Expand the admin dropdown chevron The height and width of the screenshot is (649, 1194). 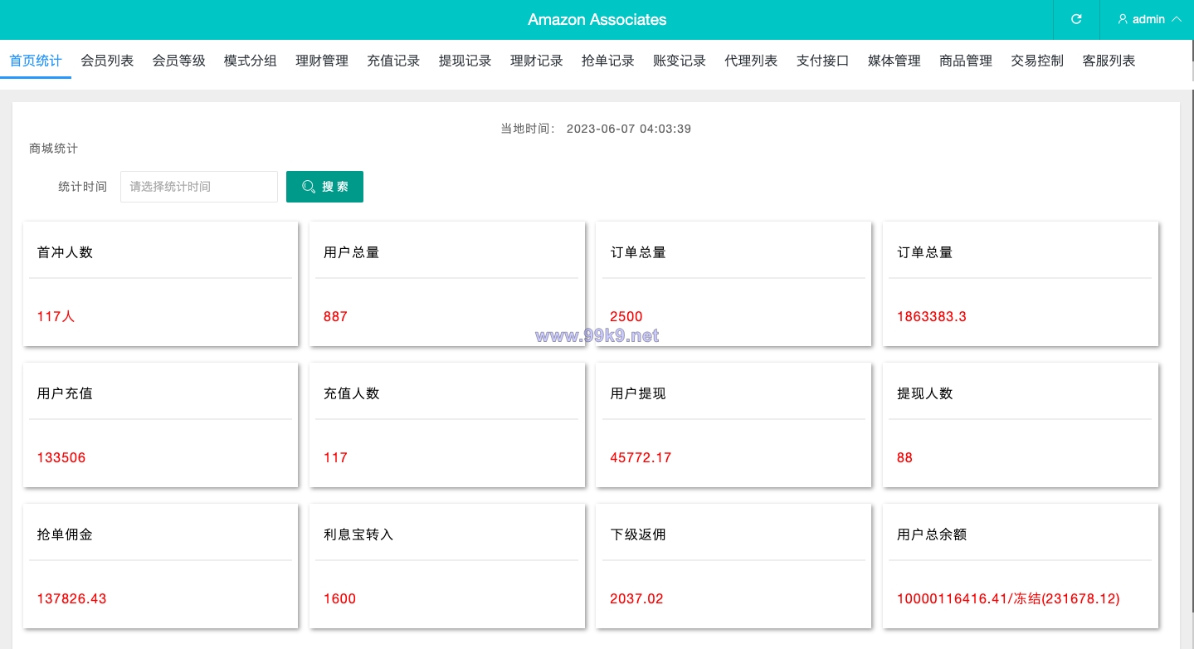(x=1176, y=19)
